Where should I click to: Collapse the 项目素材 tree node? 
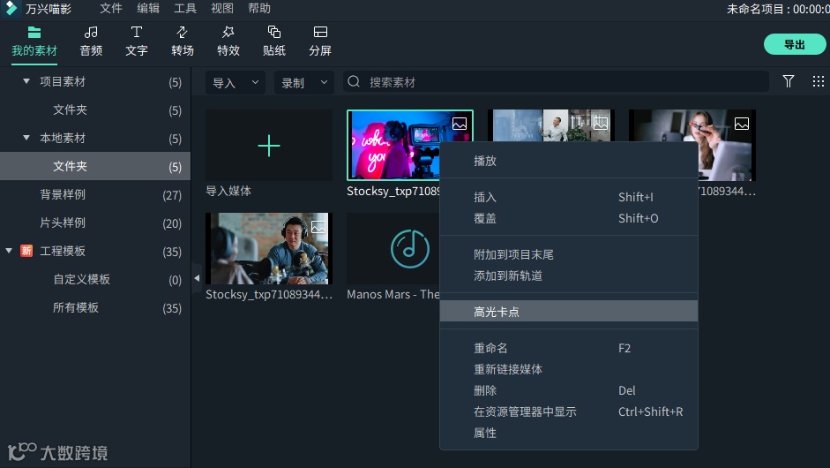point(26,81)
